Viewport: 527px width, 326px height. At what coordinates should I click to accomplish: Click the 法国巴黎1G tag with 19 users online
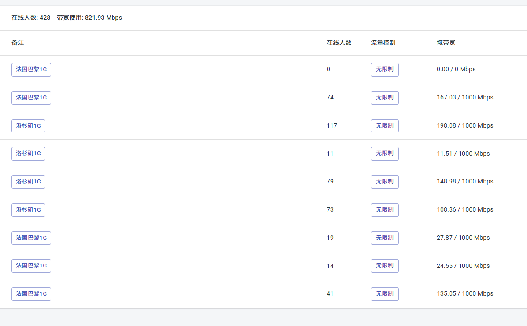click(31, 238)
